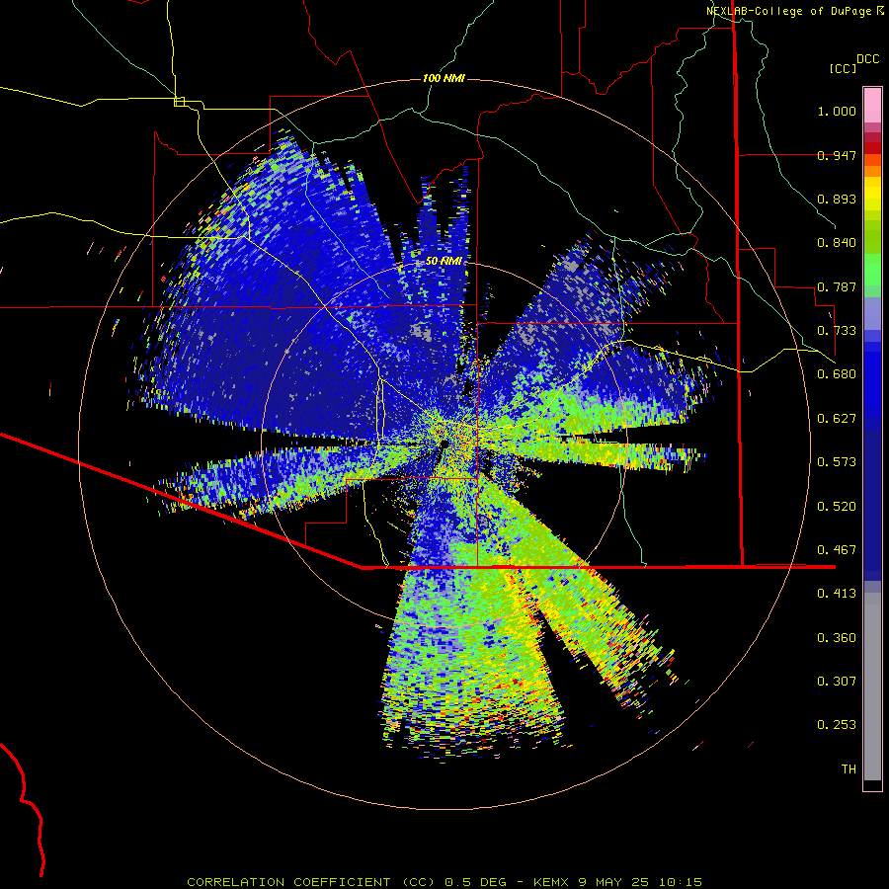889x889 pixels.
Task: Click the NEXLAB-College of DuPage credit text
Action: click(x=794, y=11)
